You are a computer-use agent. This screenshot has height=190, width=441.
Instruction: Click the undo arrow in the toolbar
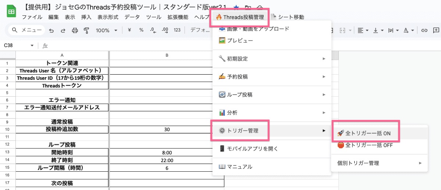click(x=51, y=30)
